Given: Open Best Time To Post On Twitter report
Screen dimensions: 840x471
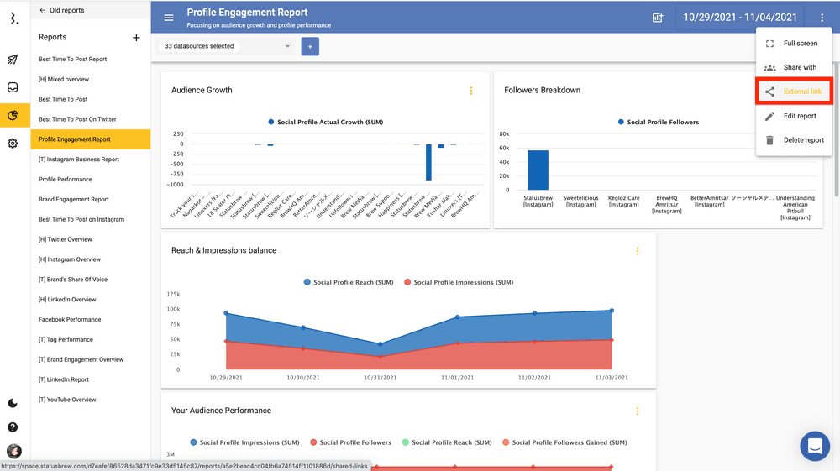Looking at the screenshot, I should [x=77, y=119].
